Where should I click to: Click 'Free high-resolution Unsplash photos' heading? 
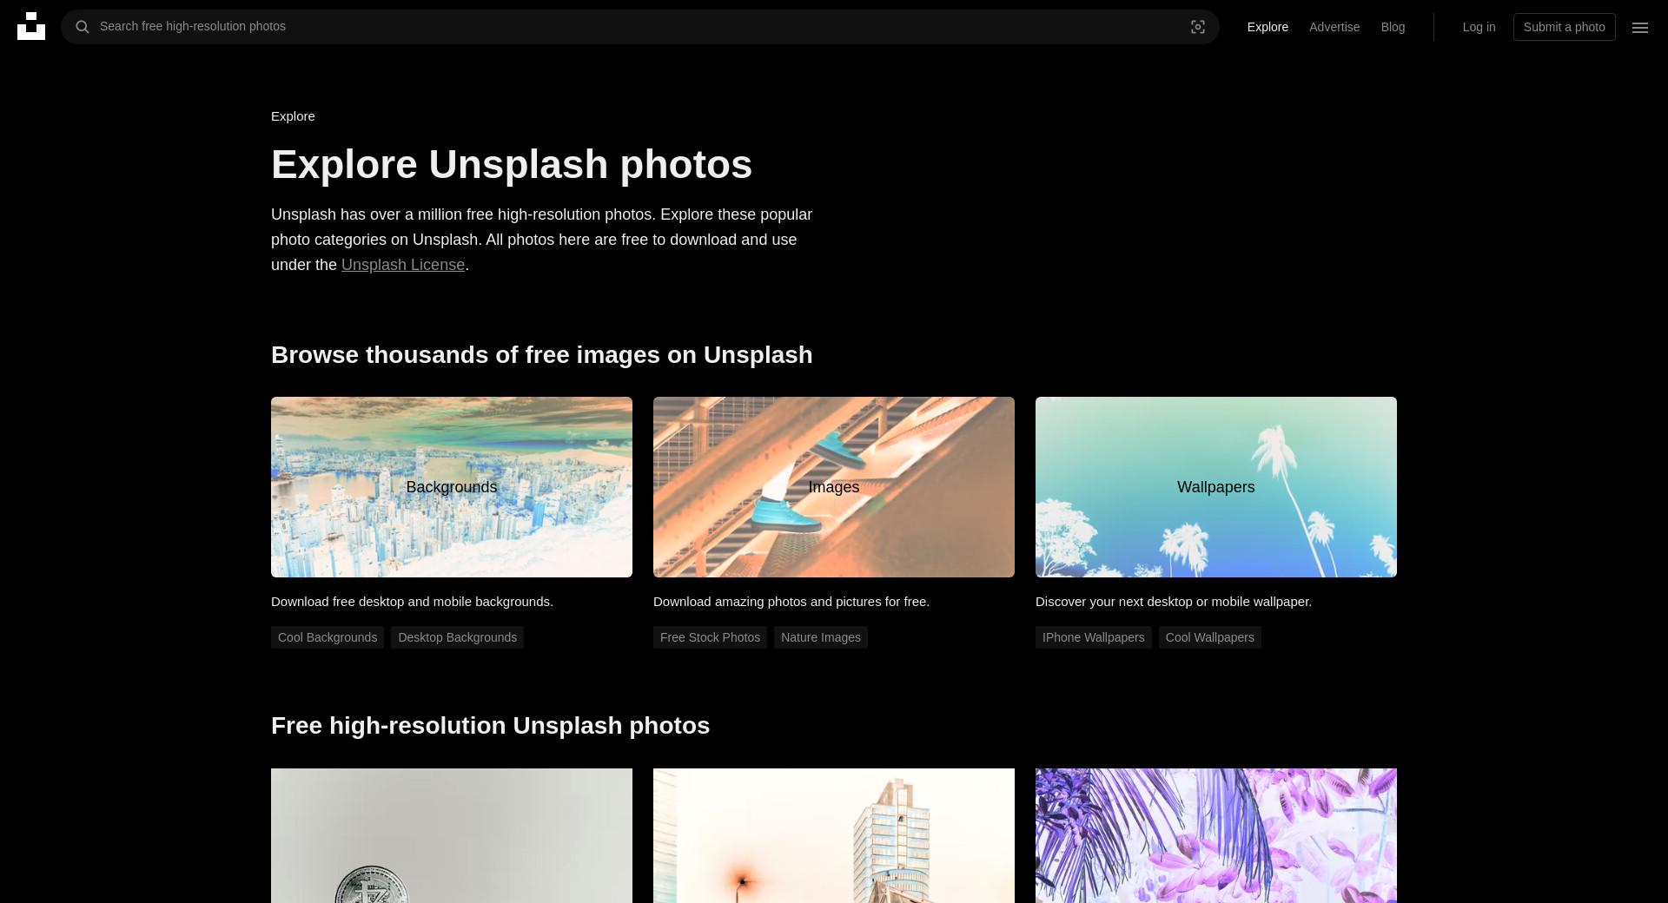click(490, 726)
